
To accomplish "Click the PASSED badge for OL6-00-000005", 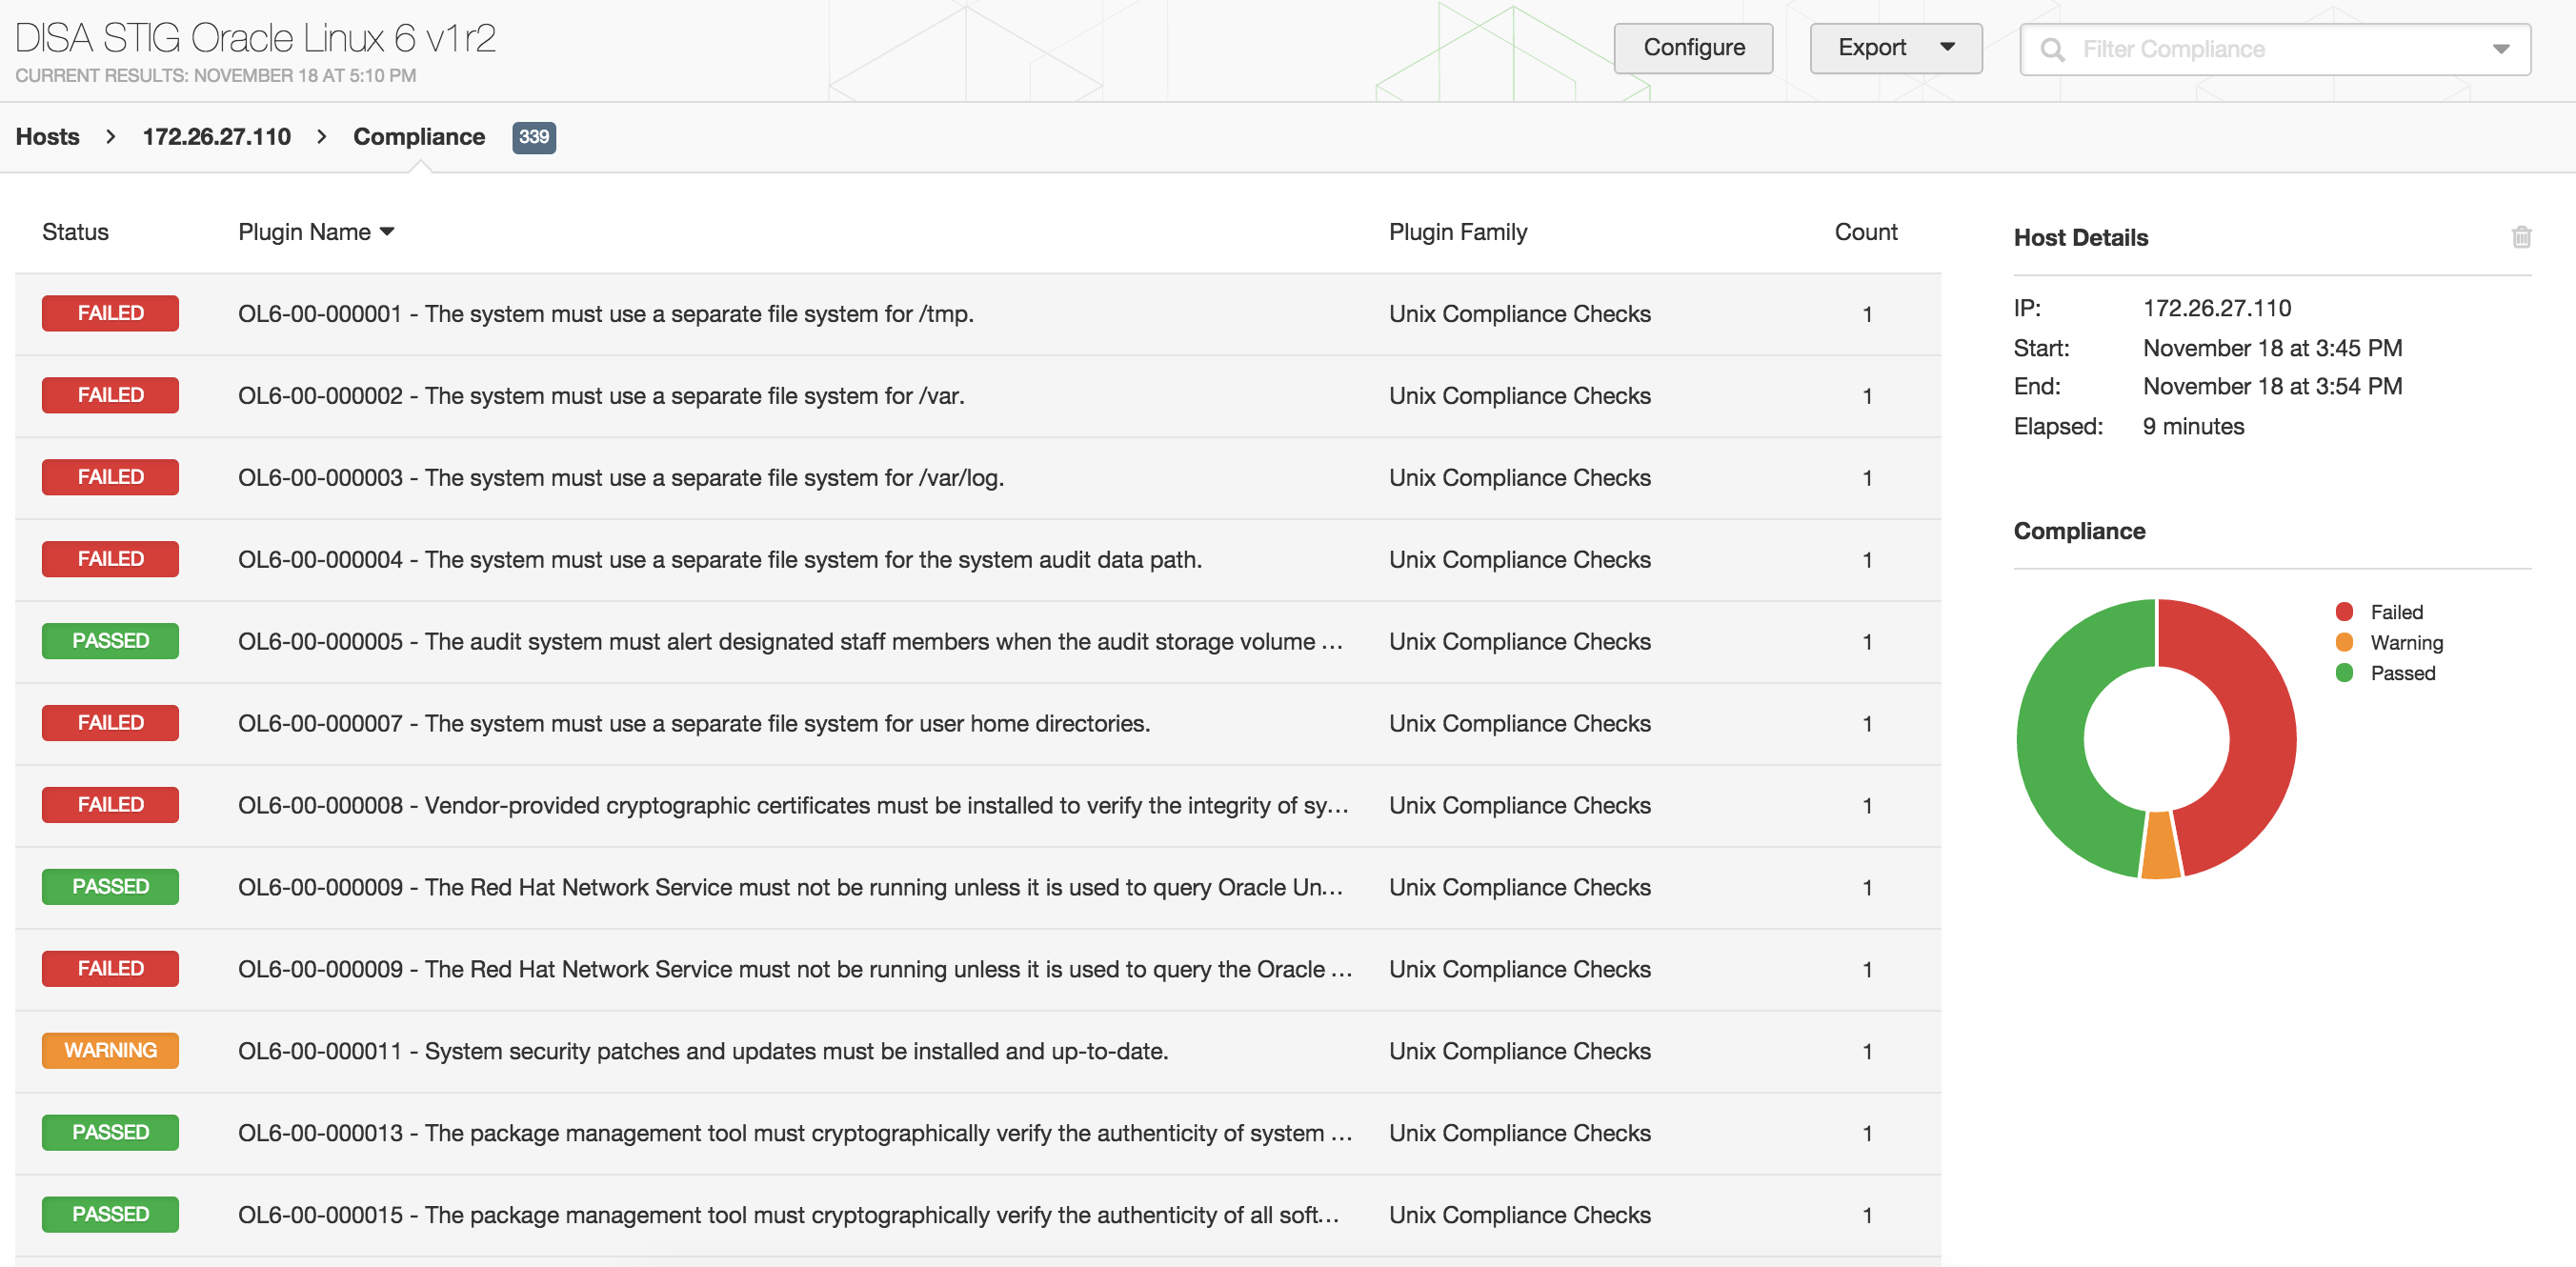I will click(110, 641).
